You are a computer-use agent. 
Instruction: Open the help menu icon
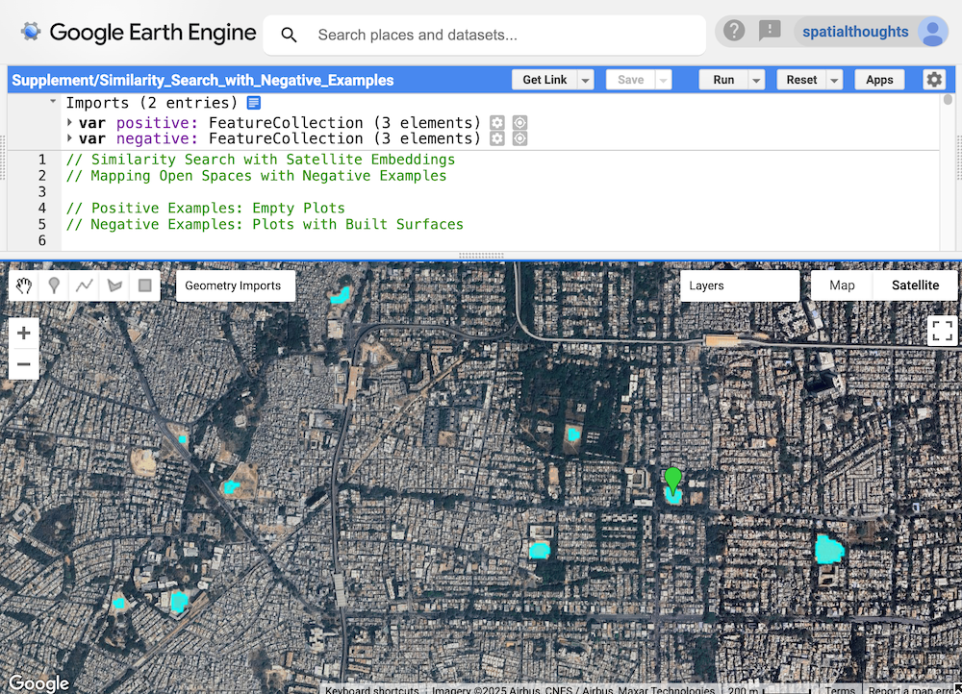734,31
